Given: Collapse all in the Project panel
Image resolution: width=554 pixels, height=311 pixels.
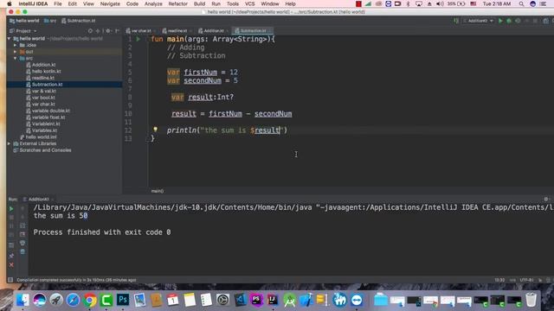Looking at the screenshot, I should click(98, 31).
